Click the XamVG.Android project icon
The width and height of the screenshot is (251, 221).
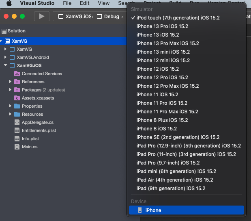[12, 57]
